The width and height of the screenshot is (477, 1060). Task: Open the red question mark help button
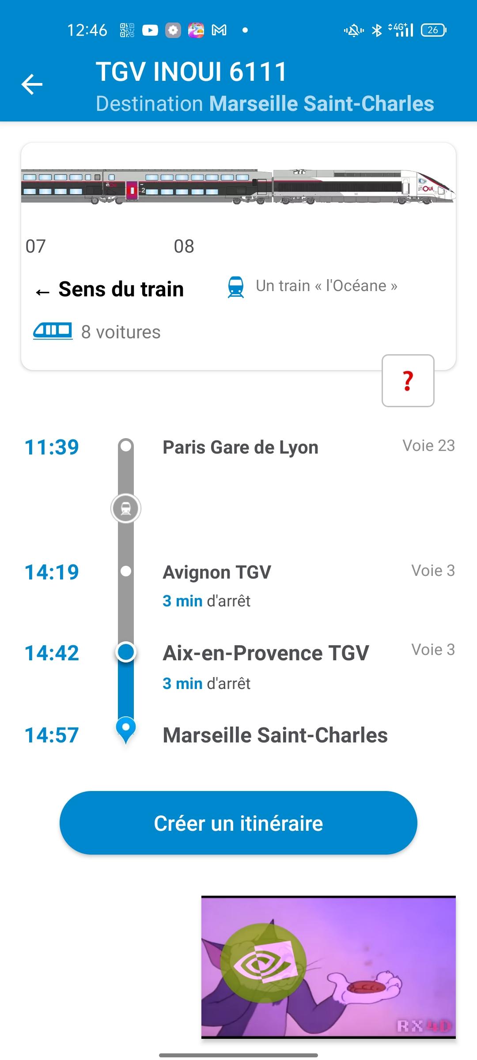click(408, 381)
